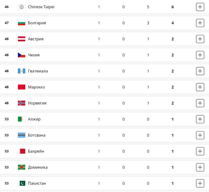Expand the Марокко row
The height and width of the screenshot is (192, 209).
coord(200,87)
